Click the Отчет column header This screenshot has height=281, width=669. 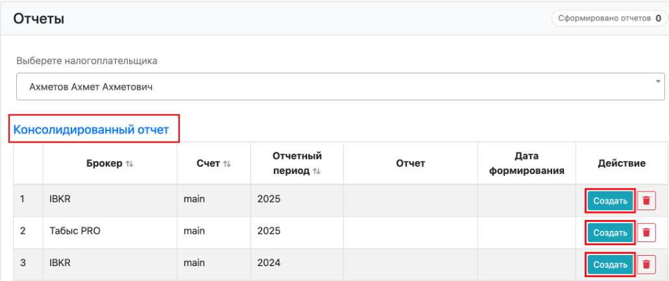pyautogui.click(x=411, y=164)
